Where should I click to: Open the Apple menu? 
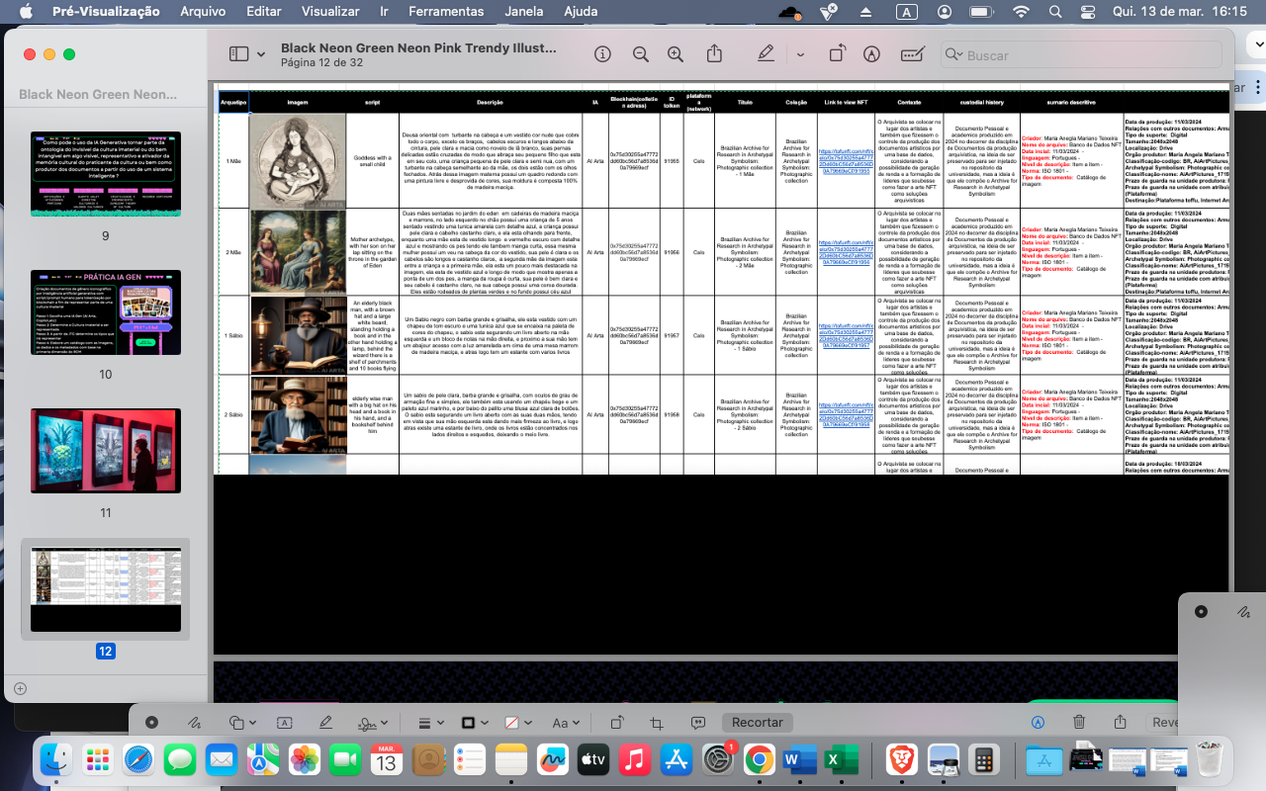pos(26,12)
